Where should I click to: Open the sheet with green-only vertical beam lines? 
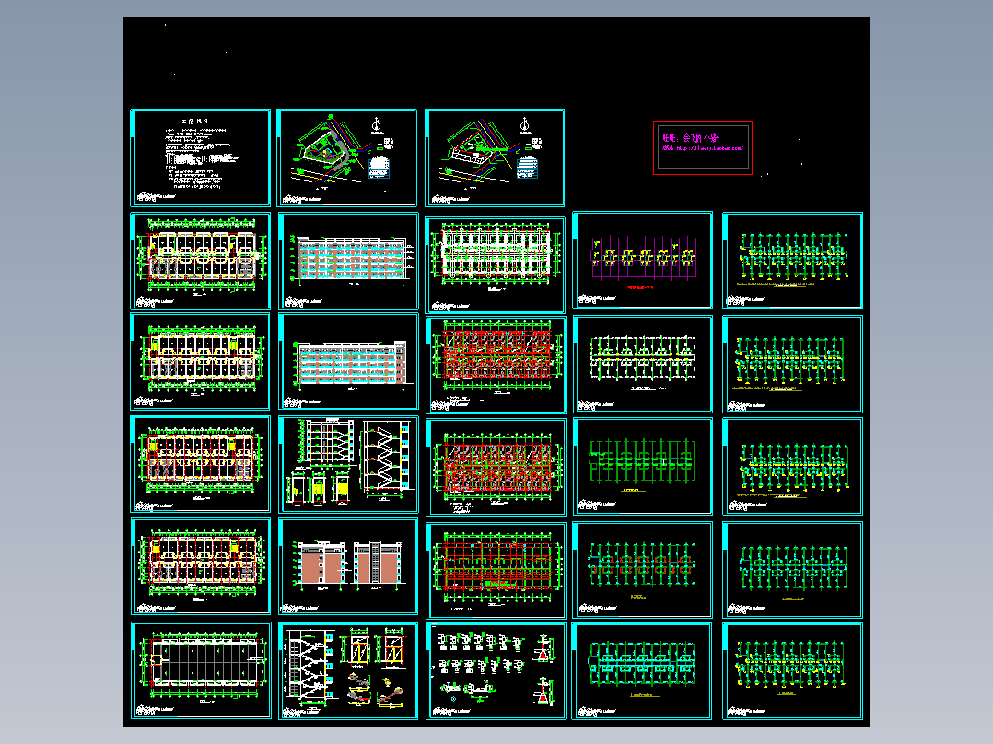(642, 466)
